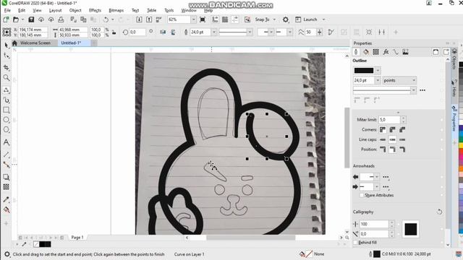Toggle the lock ratio button
This screenshot has width=463, height=260.
tap(114, 32)
